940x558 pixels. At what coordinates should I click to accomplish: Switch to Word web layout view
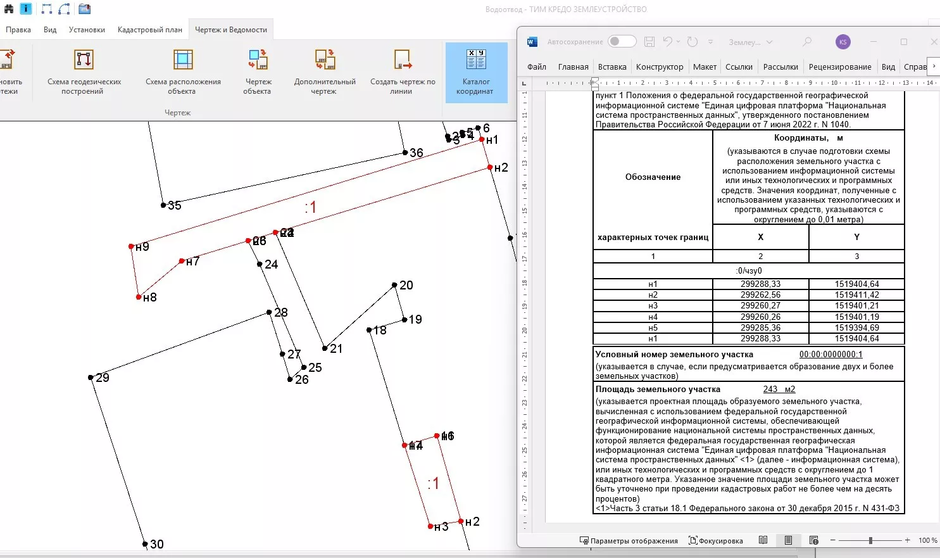pyautogui.click(x=814, y=540)
